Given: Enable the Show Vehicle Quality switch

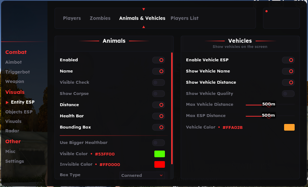Looking at the screenshot, I should tap(288, 94).
